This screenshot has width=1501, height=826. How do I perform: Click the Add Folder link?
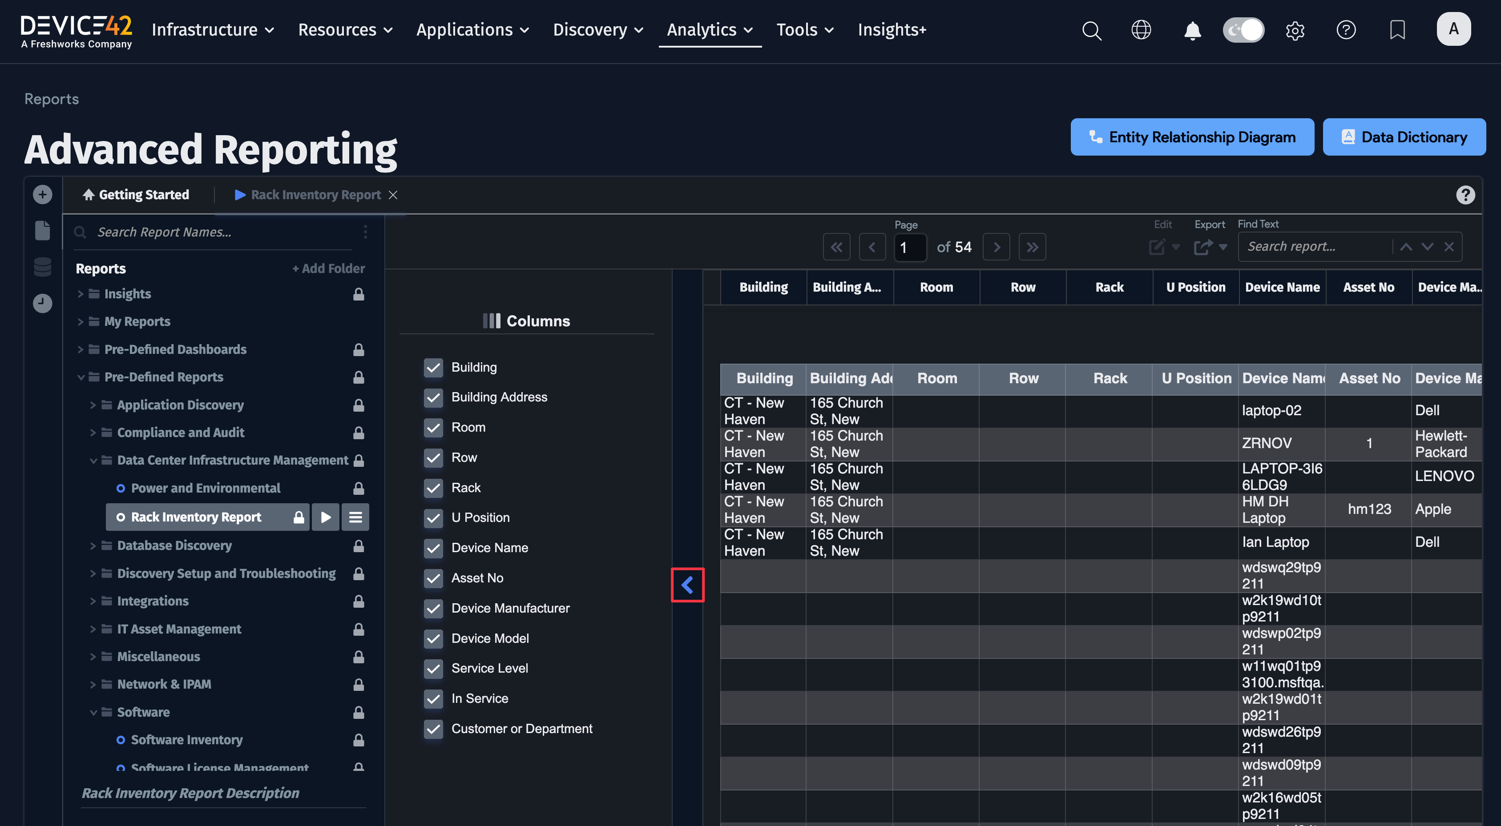click(x=328, y=269)
